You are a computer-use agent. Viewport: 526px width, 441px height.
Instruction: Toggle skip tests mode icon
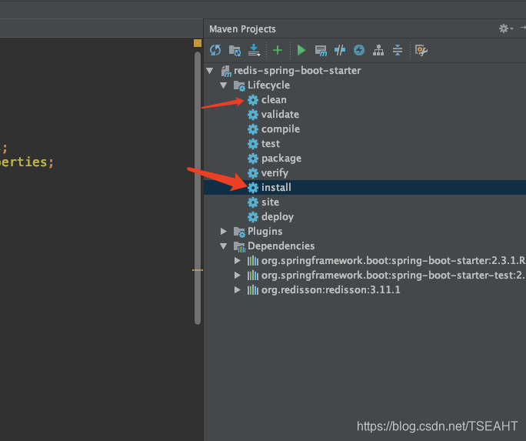[340, 50]
